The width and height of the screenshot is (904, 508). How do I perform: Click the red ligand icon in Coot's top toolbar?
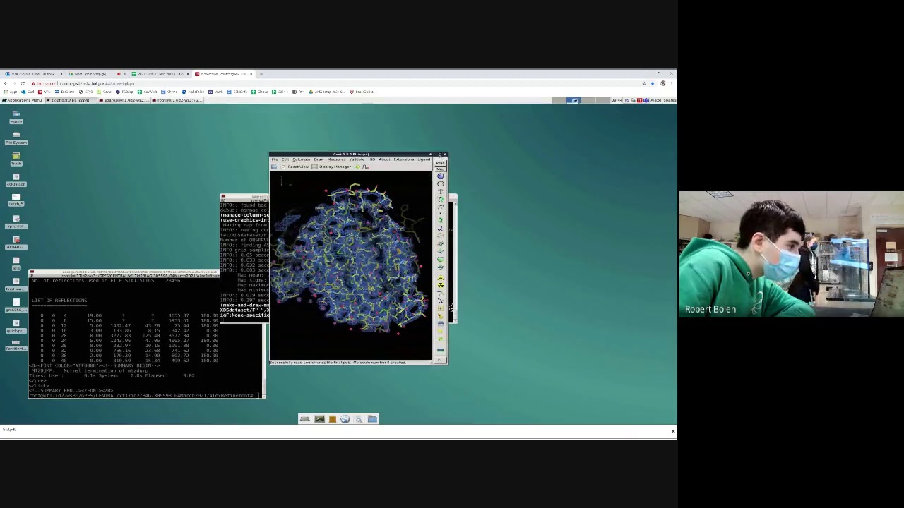tap(366, 167)
